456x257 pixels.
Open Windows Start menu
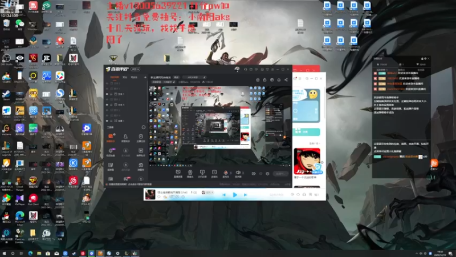pyautogui.click(x=4, y=254)
